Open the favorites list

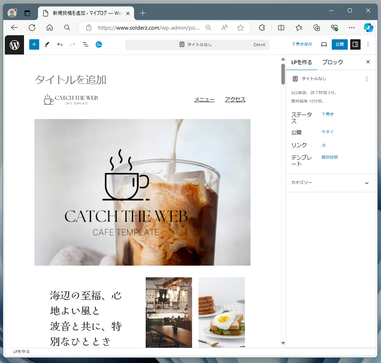[299, 28]
